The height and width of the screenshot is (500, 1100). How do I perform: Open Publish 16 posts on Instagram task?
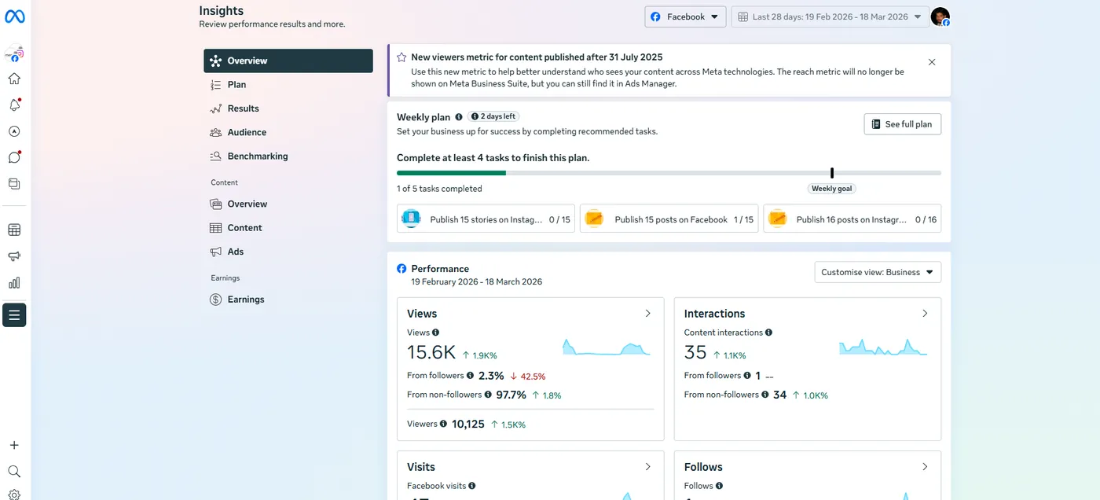click(852, 219)
